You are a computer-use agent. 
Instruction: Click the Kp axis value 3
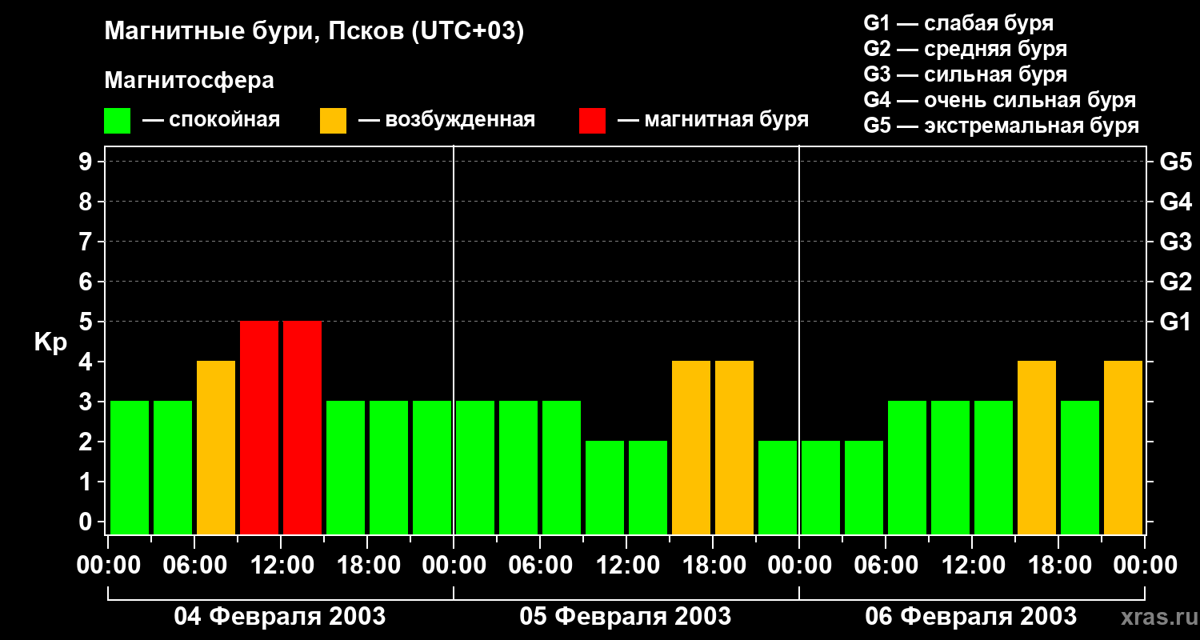[x=86, y=402]
